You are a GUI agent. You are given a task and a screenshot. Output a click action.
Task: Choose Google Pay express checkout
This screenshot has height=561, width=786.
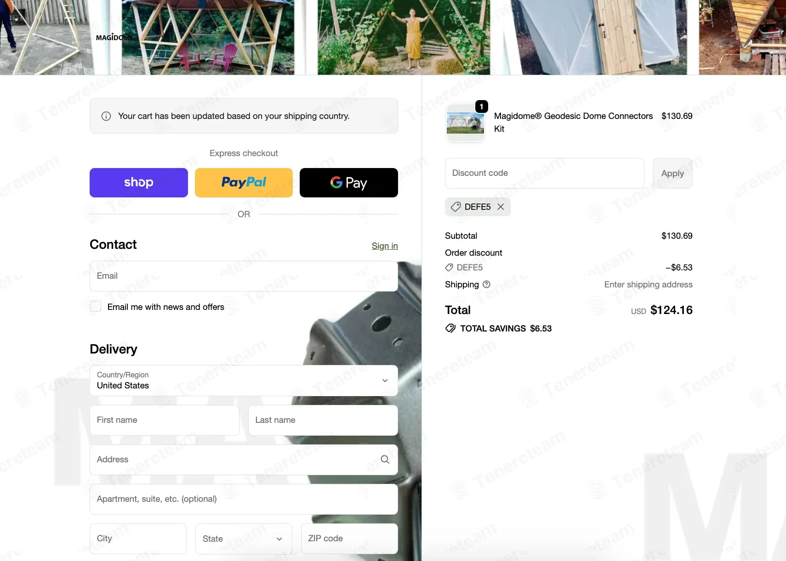click(349, 183)
